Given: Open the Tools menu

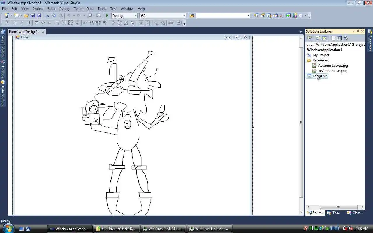Looking at the screenshot, I should point(102,9).
